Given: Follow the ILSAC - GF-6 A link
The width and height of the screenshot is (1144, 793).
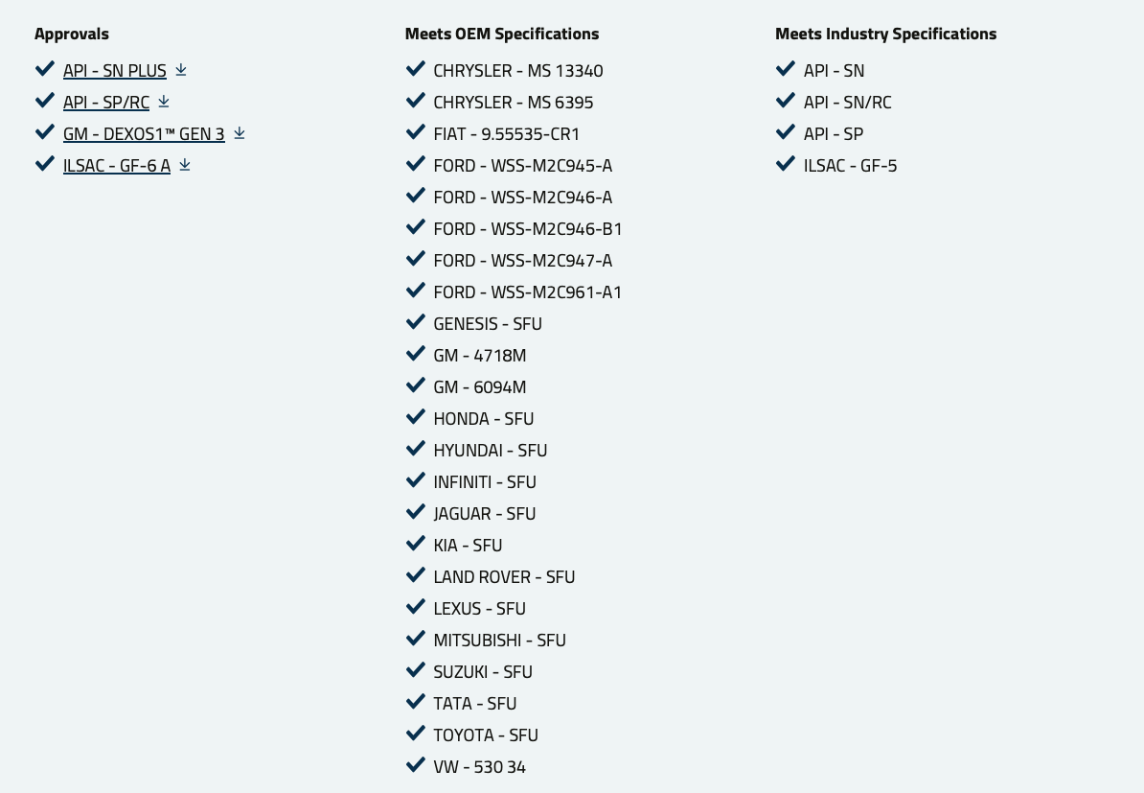Looking at the screenshot, I should [x=117, y=166].
